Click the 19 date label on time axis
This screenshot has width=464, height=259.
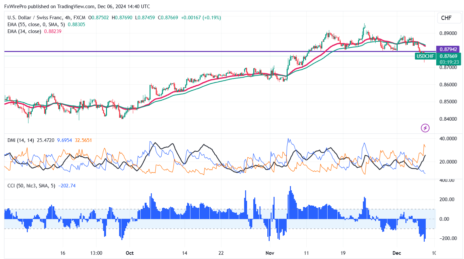pos(343,253)
